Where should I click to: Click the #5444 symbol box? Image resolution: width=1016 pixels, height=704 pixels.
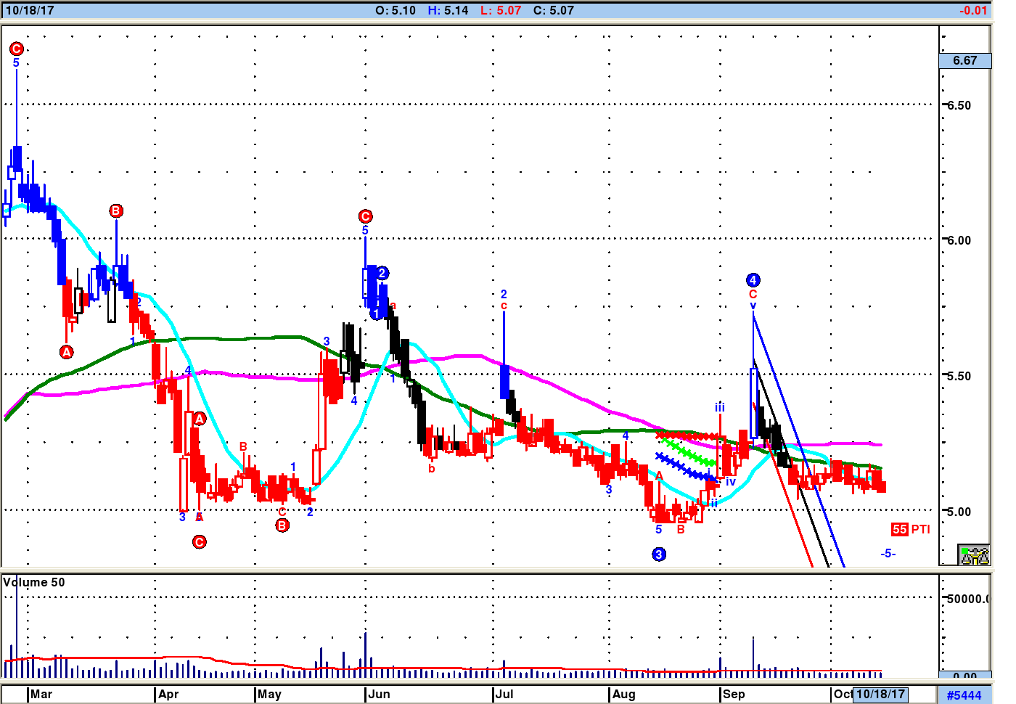[x=964, y=695]
